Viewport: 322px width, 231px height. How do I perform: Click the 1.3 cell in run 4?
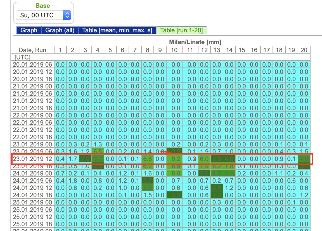pyautogui.click(x=98, y=144)
